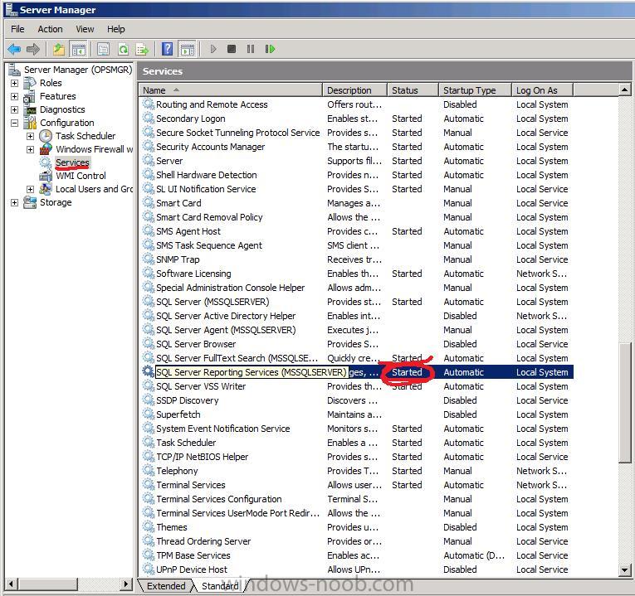
Task: Click the Properties toolbar icon
Action: pos(103,50)
